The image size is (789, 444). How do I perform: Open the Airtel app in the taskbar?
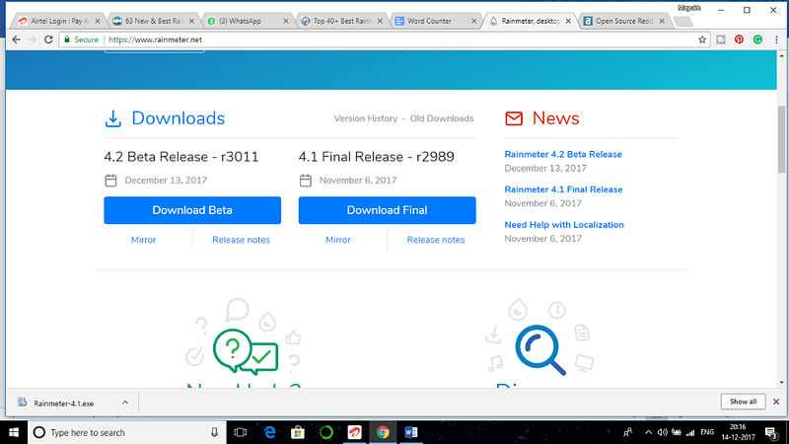355,432
